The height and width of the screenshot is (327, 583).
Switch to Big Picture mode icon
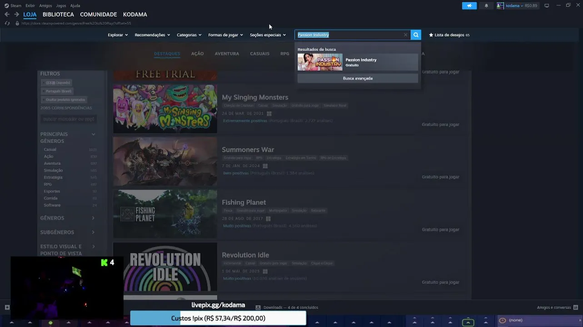click(547, 5)
